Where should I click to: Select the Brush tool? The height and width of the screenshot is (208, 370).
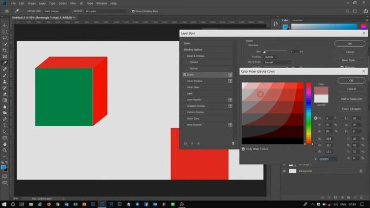point(5,75)
